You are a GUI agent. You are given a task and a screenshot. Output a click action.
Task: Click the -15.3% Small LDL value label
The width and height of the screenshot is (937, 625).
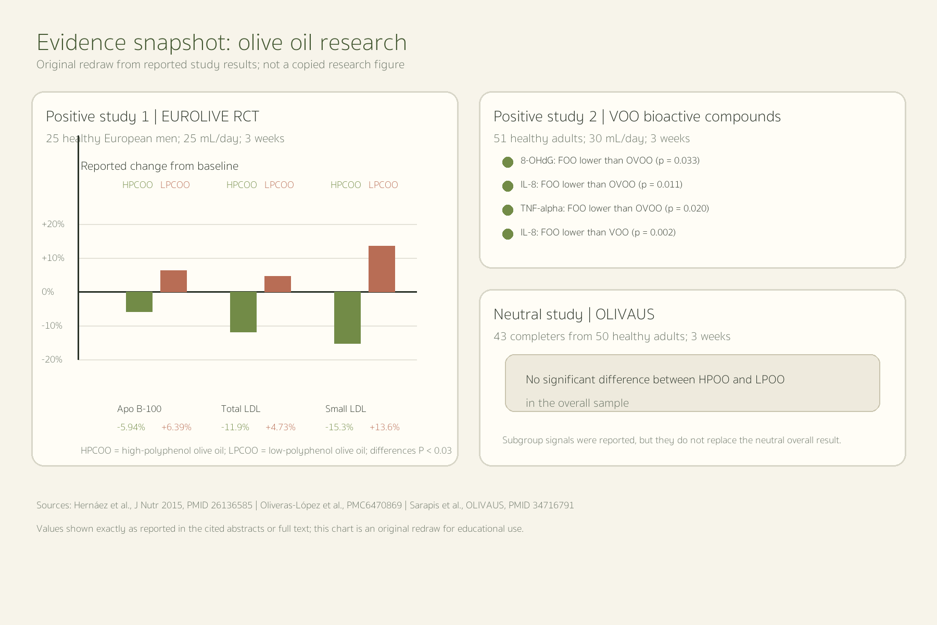pyautogui.click(x=339, y=427)
